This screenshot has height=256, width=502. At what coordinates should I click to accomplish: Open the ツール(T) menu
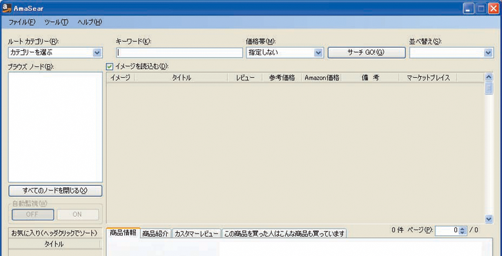(57, 23)
